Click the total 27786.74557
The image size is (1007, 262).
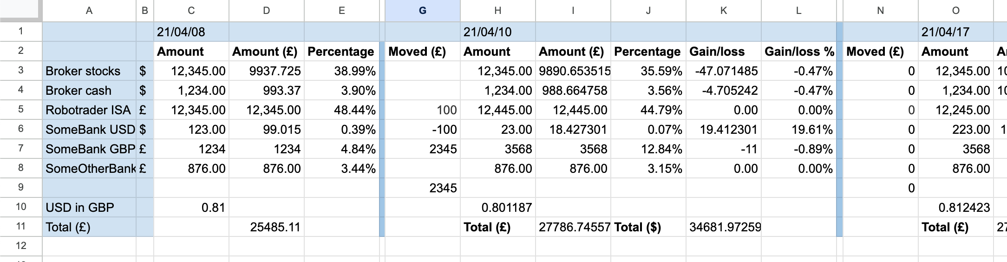tap(573, 227)
